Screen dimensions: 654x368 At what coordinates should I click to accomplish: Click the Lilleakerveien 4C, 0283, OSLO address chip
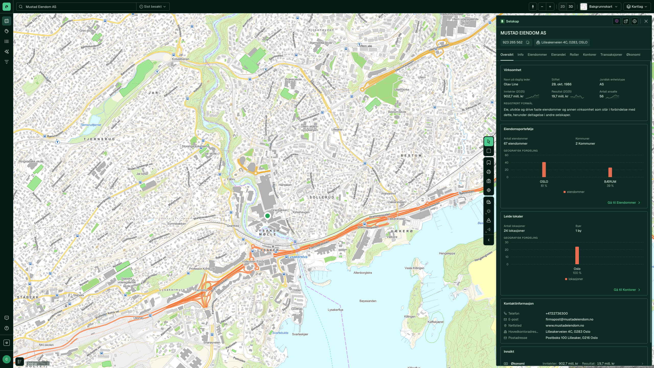(562, 42)
